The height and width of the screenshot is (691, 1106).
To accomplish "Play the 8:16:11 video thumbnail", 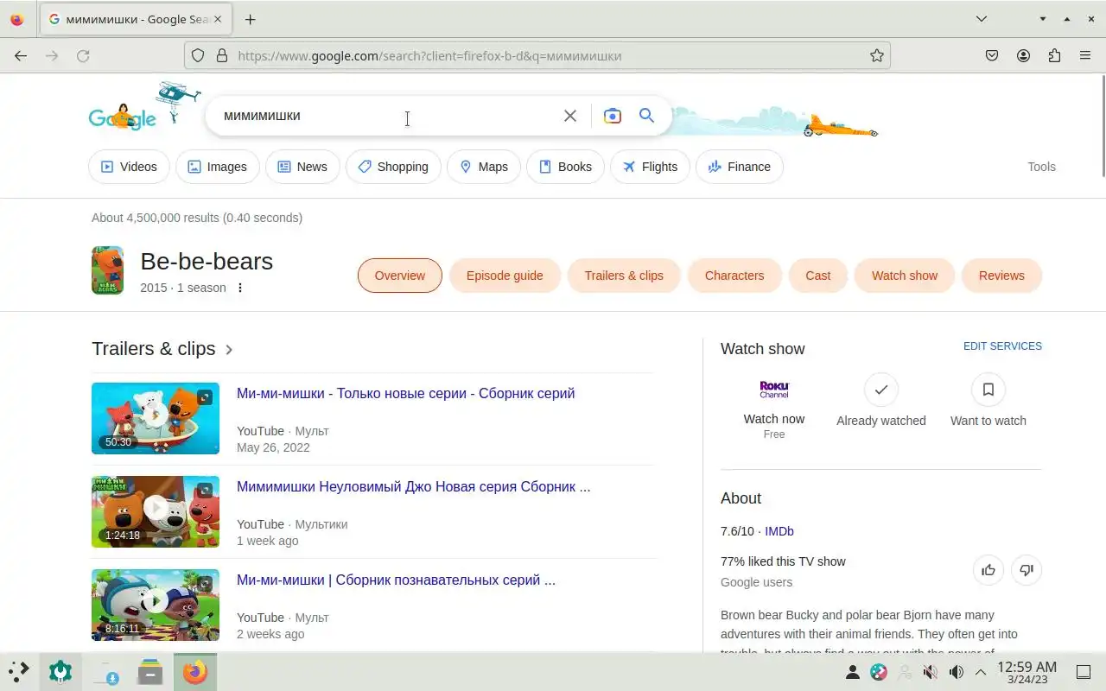I will (156, 605).
